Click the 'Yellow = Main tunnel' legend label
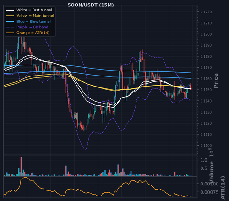229x201 pixels. pyautogui.click(x=35, y=16)
